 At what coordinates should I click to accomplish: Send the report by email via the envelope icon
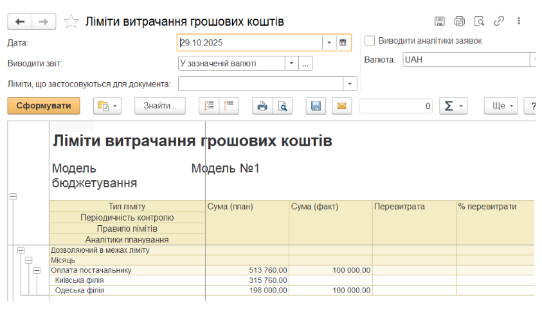341,107
